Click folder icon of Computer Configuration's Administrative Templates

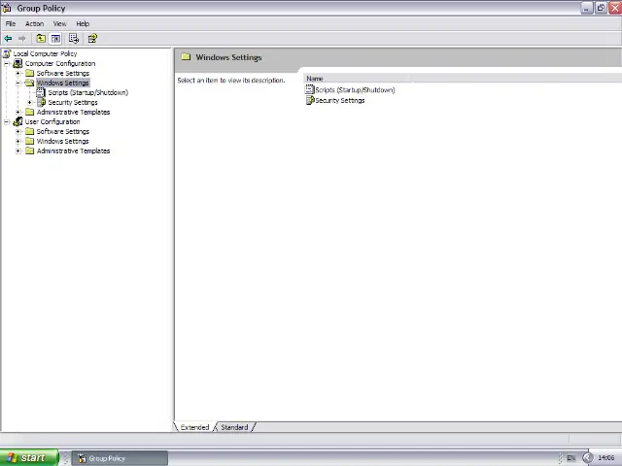[30, 112]
